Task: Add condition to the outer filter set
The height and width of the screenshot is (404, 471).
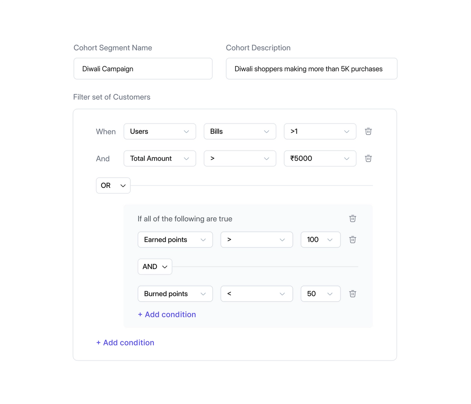Action: coord(125,343)
